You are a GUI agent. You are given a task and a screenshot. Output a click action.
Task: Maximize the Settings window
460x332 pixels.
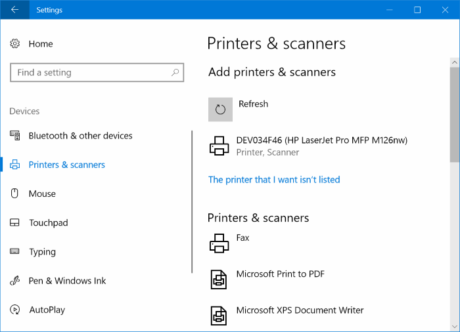click(417, 10)
